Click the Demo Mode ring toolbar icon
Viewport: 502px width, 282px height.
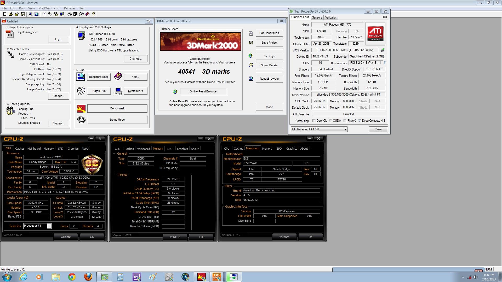(70, 14)
